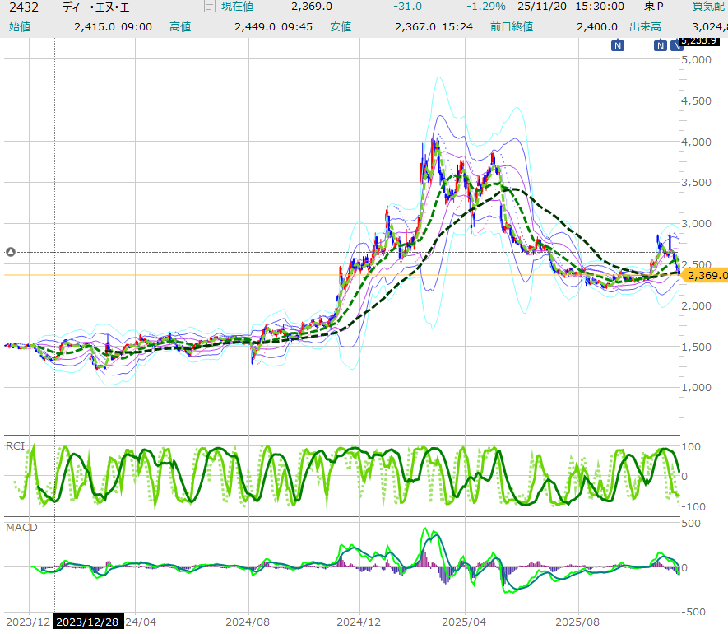Image resolution: width=728 pixels, height=634 pixels.
Task: Click the 出来高 volume label
Action: click(646, 26)
